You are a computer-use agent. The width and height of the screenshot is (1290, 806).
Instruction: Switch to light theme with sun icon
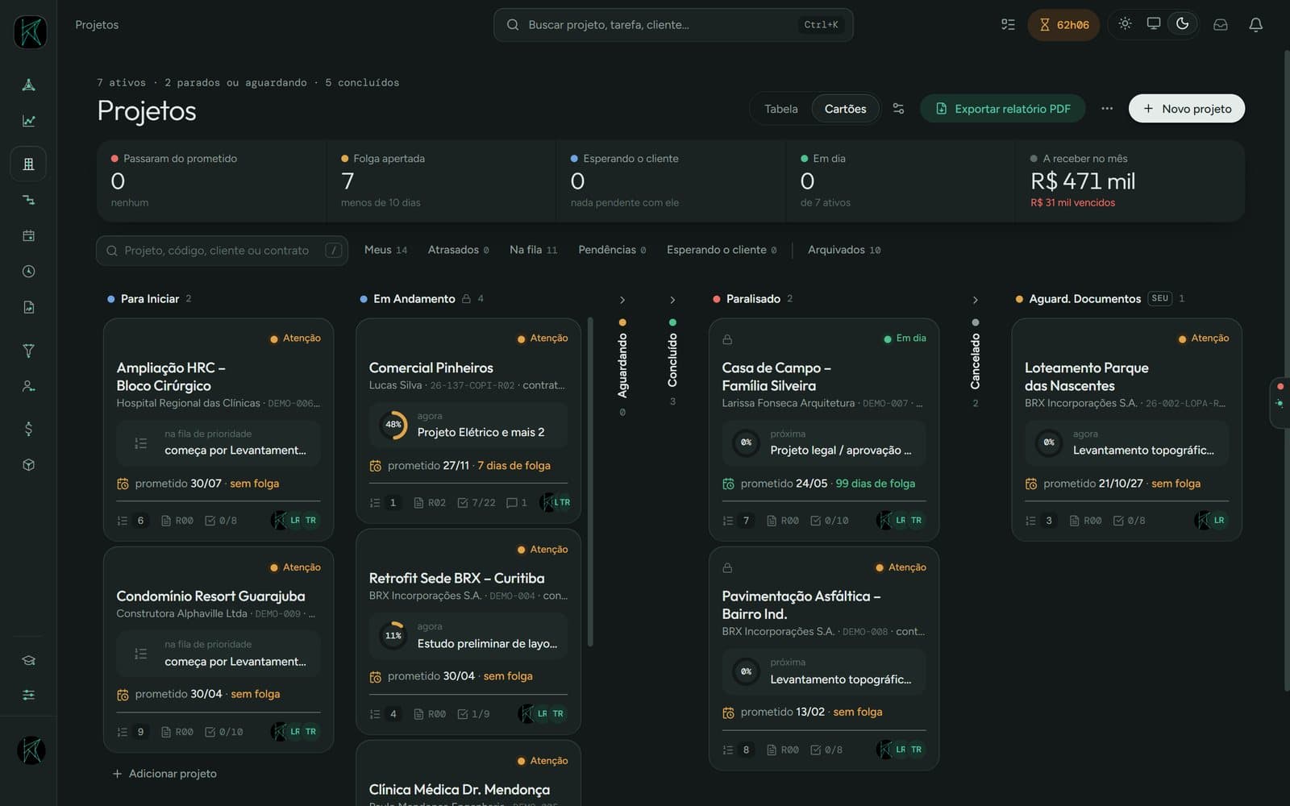1125,24
